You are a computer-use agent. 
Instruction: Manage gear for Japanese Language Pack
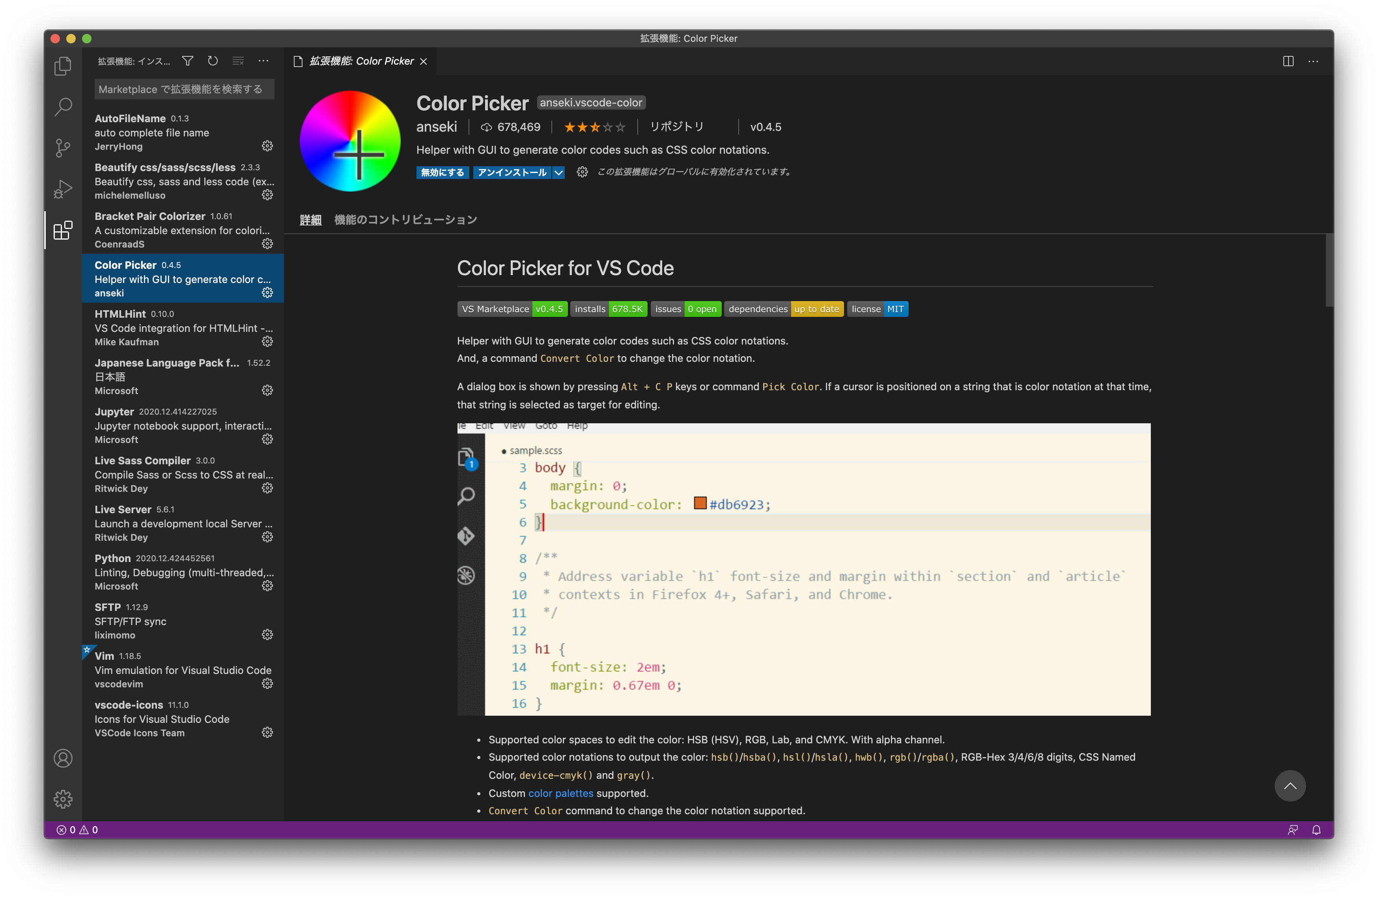267,391
